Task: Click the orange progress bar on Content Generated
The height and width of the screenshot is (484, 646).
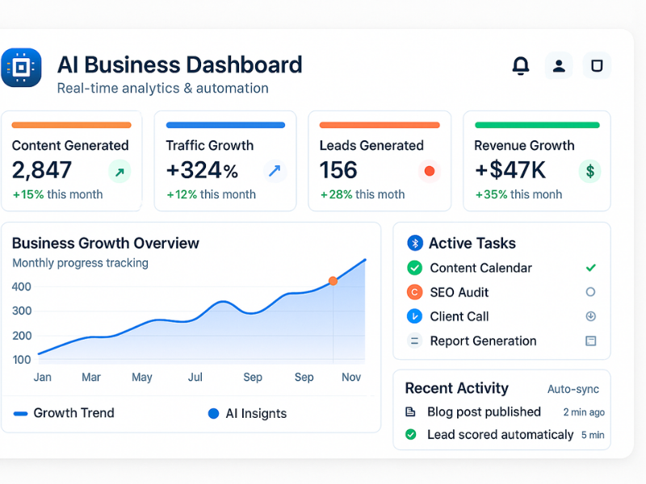Action: click(x=71, y=125)
